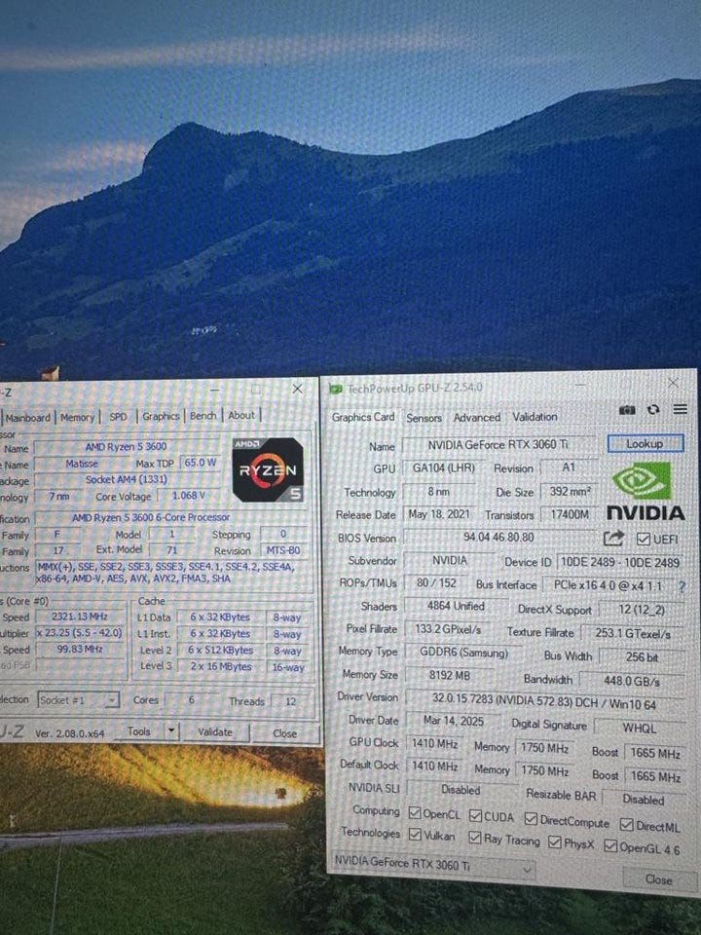Open the Memory tab in CPU-Z

click(78, 418)
